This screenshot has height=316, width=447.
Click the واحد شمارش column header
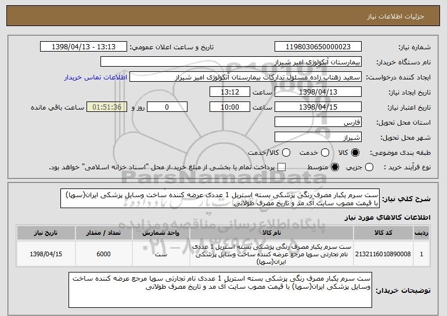pyautogui.click(x=161, y=233)
